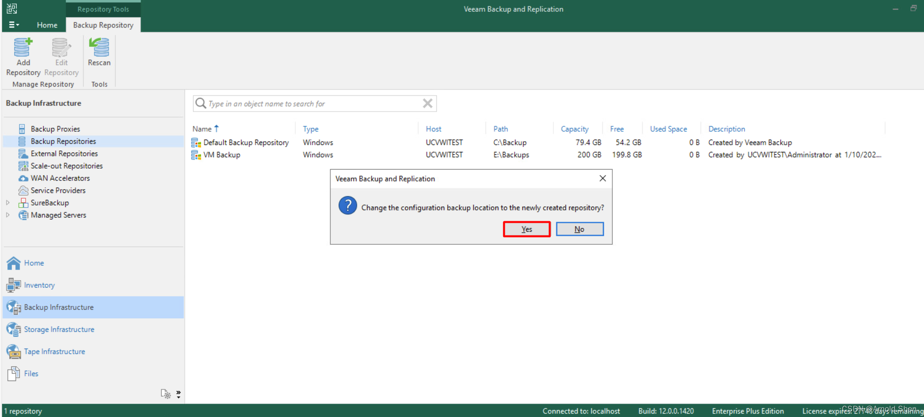Click the Backup Proxies icon
Viewport: 924px width, 417px height.
(x=22, y=129)
